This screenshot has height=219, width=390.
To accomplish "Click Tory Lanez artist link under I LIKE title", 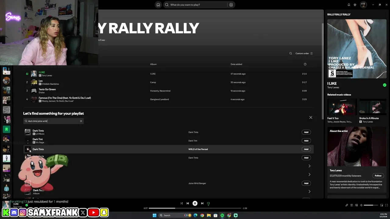I will [333, 88].
